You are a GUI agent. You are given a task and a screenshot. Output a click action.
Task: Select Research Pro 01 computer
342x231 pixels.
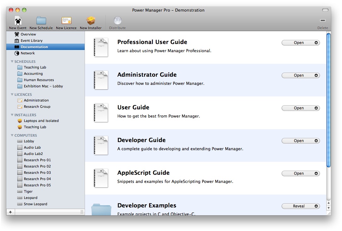tap(45, 160)
